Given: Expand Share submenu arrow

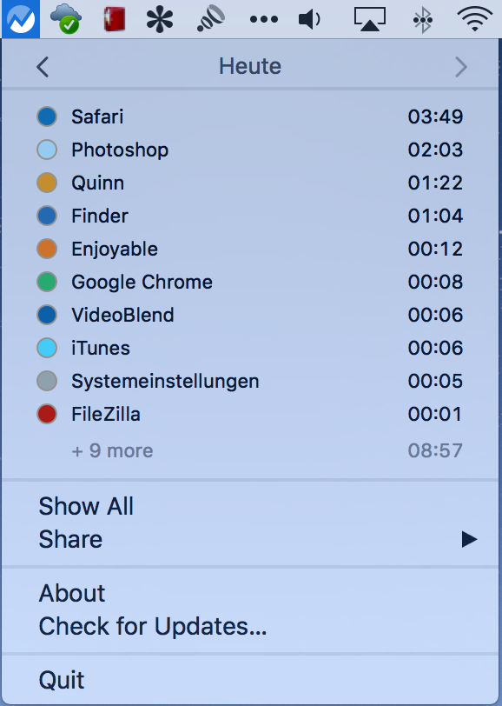Looking at the screenshot, I should tap(469, 539).
